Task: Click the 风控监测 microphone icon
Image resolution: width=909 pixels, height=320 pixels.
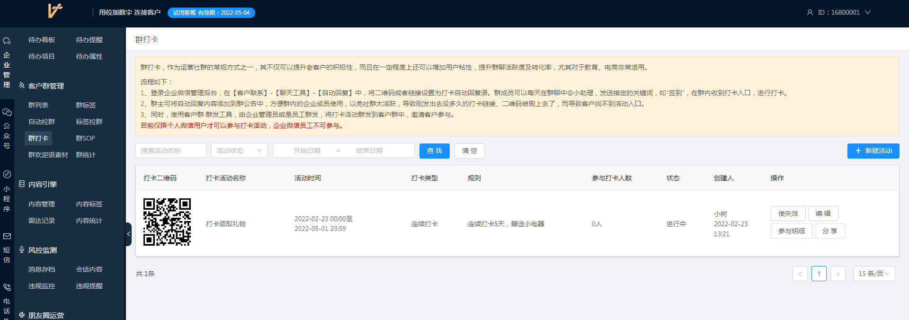Action: coord(22,249)
